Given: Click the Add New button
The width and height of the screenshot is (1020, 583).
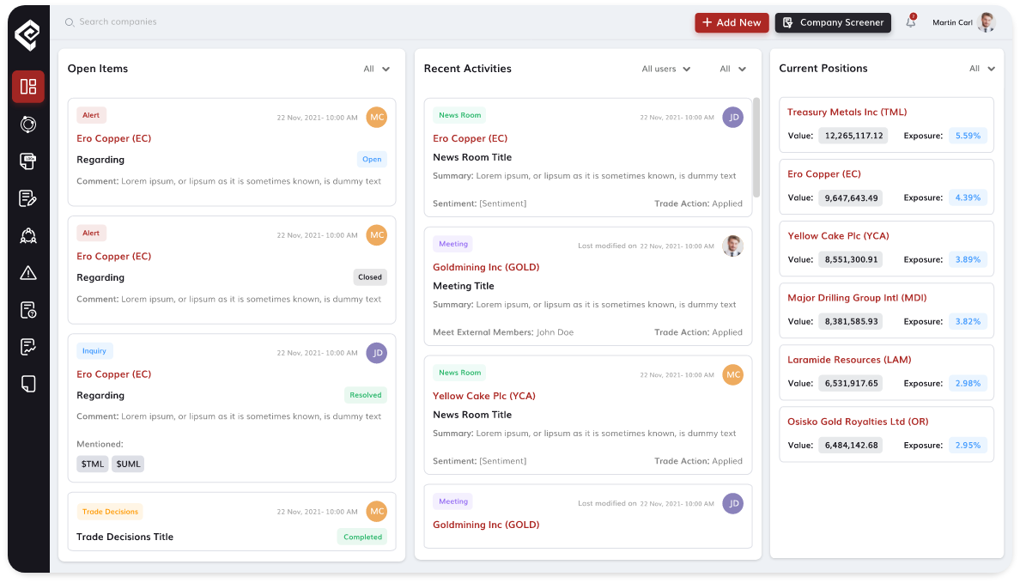Looking at the screenshot, I should click(732, 23).
